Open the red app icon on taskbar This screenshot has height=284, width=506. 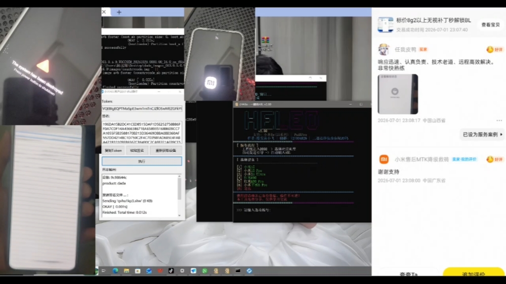pos(160,271)
